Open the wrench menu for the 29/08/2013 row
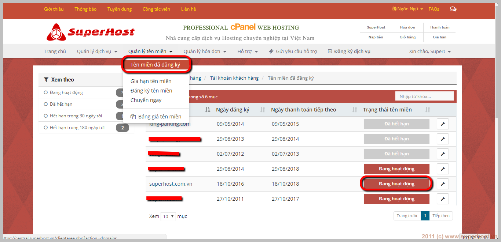The width and height of the screenshot is (501, 242). 443,139
